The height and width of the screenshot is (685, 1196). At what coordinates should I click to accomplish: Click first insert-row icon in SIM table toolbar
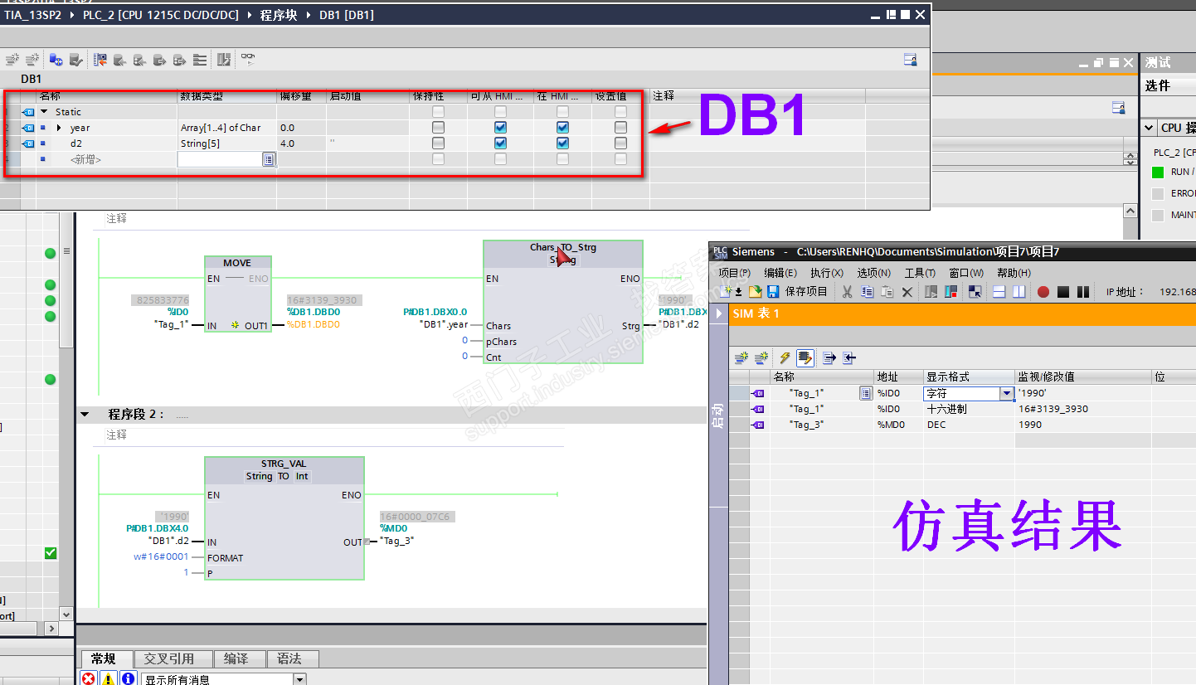coord(741,357)
